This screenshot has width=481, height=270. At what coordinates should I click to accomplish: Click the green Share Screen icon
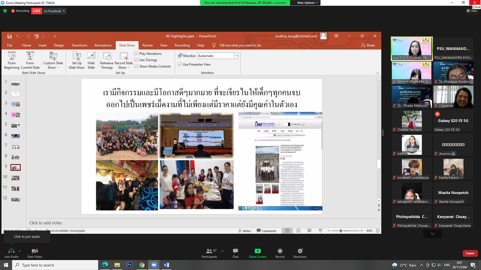pos(258,251)
